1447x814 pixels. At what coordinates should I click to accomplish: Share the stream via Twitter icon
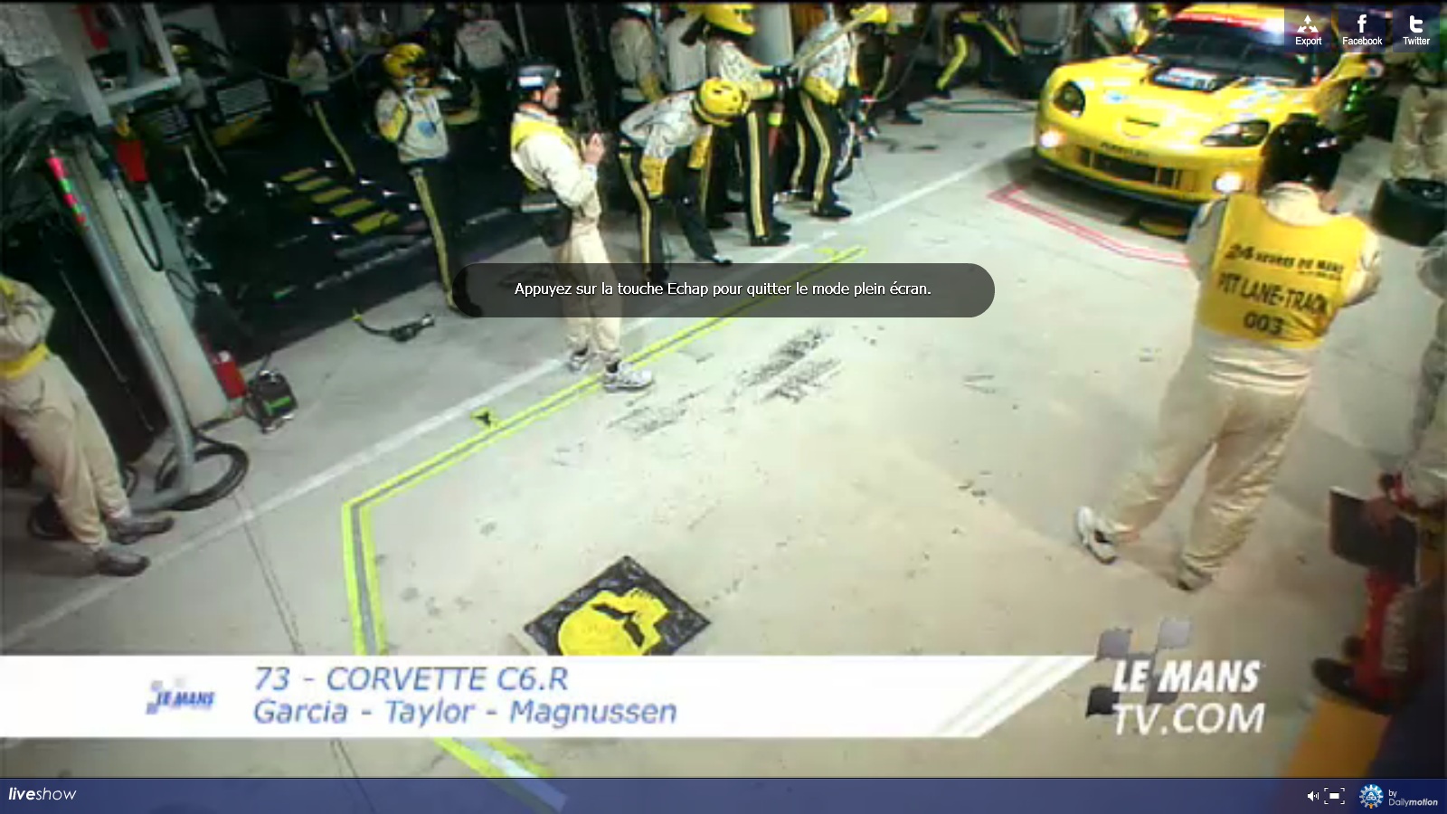point(1415,28)
